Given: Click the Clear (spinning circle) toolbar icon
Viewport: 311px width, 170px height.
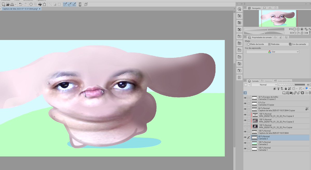Looking at the screenshot, I should (x=31, y=4).
